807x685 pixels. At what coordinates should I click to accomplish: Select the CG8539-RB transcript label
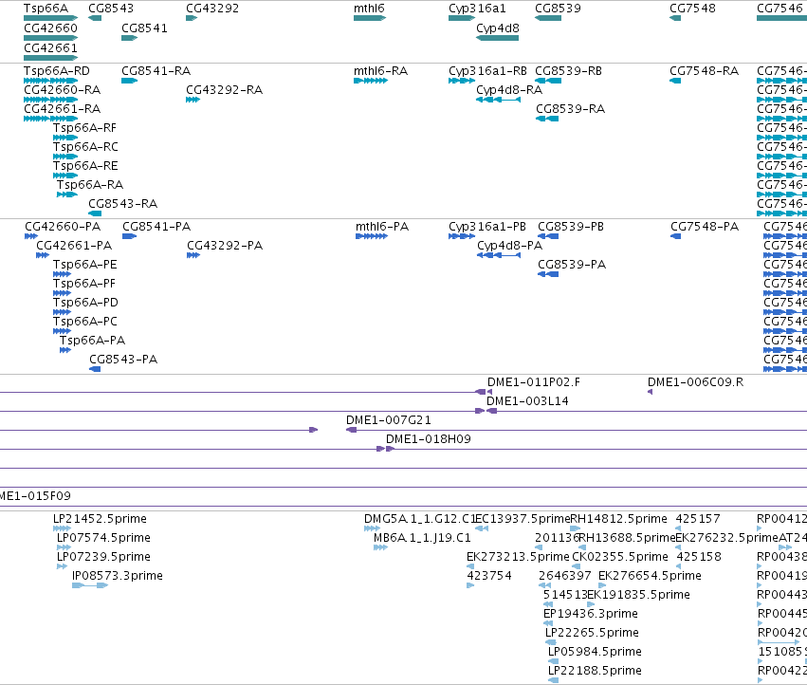pyautogui.click(x=568, y=70)
